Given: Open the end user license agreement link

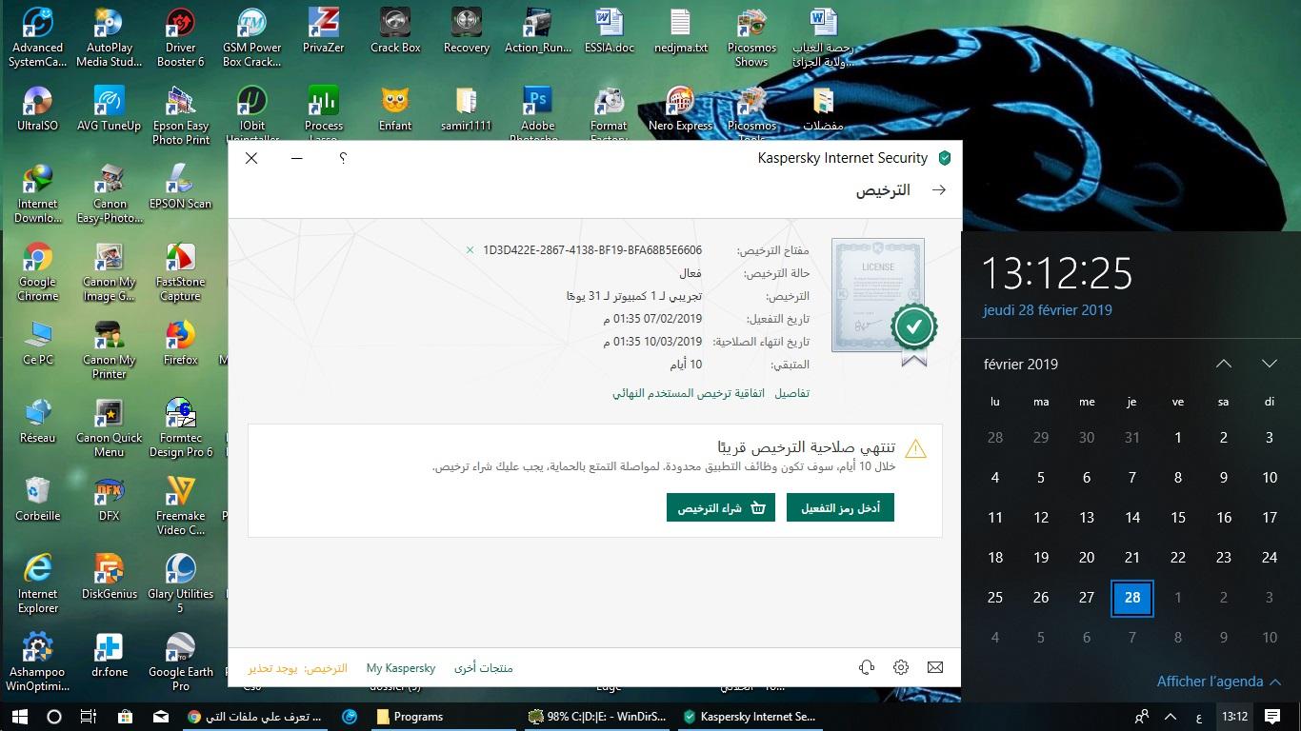Looking at the screenshot, I should [x=689, y=393].
